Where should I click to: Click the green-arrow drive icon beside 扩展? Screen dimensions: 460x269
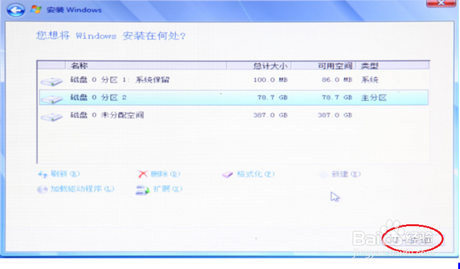[x=143, y=190]
